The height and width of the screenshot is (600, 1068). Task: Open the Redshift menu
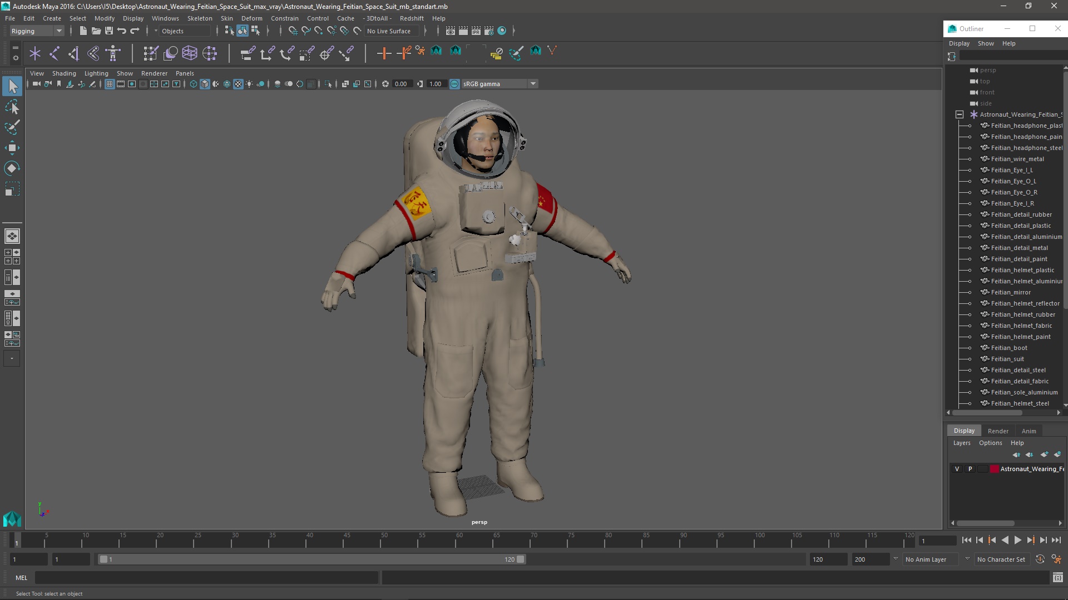click(411, 18)
